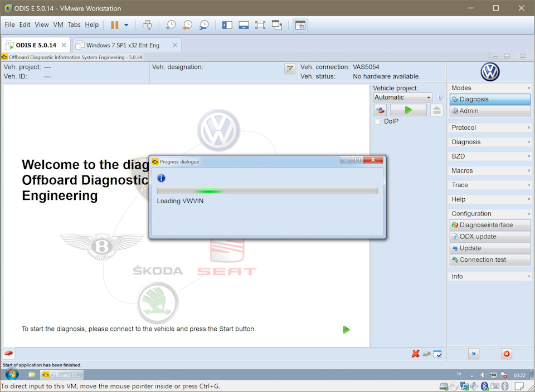Click the grey car icon in bottom bar
The height and width of the screenshot is (392, 535).
426,354
